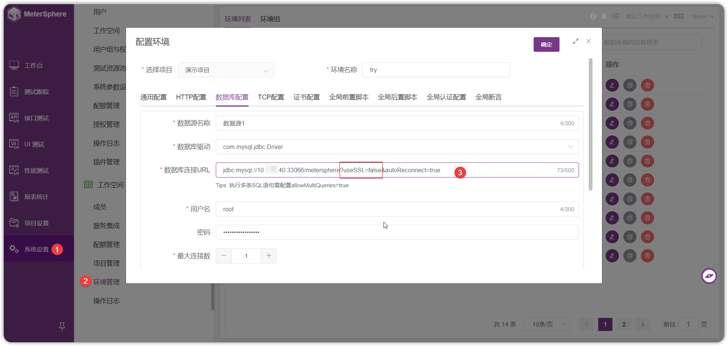This screenshot has width=728, height=346.
Task: Switch to the 通用配置 tab
Action: pyautogui.click(x=153, y=97)
